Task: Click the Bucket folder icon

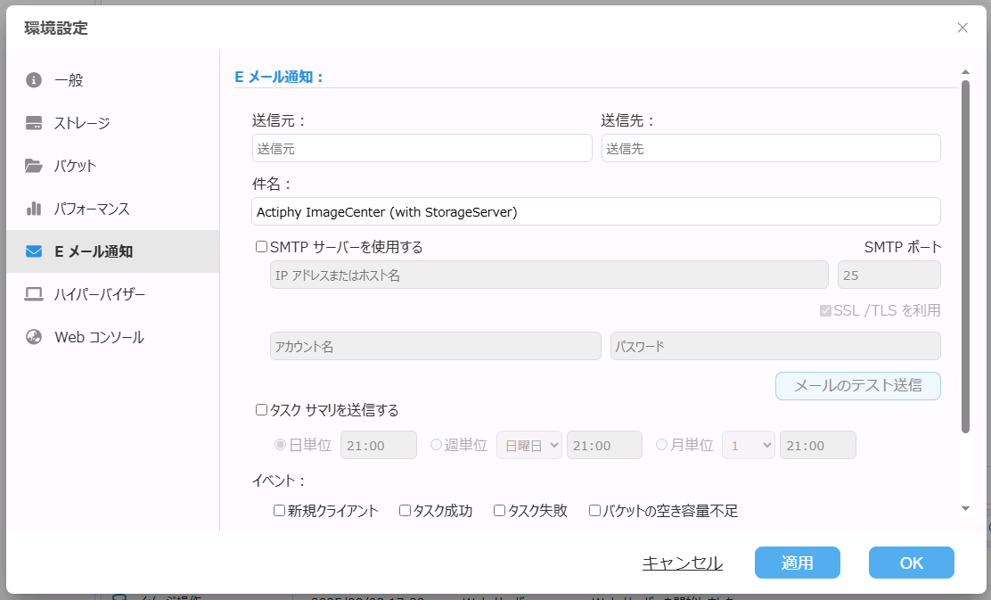Action: (x=34, y=166)
